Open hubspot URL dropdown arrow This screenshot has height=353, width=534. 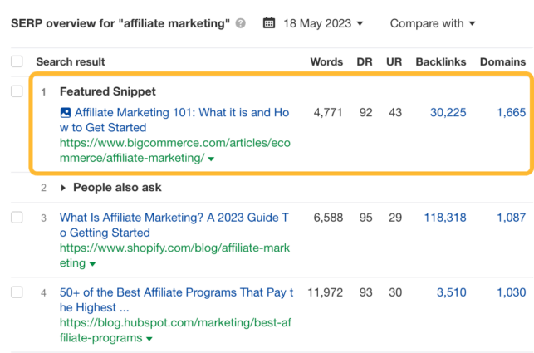(x=149, y=339)
